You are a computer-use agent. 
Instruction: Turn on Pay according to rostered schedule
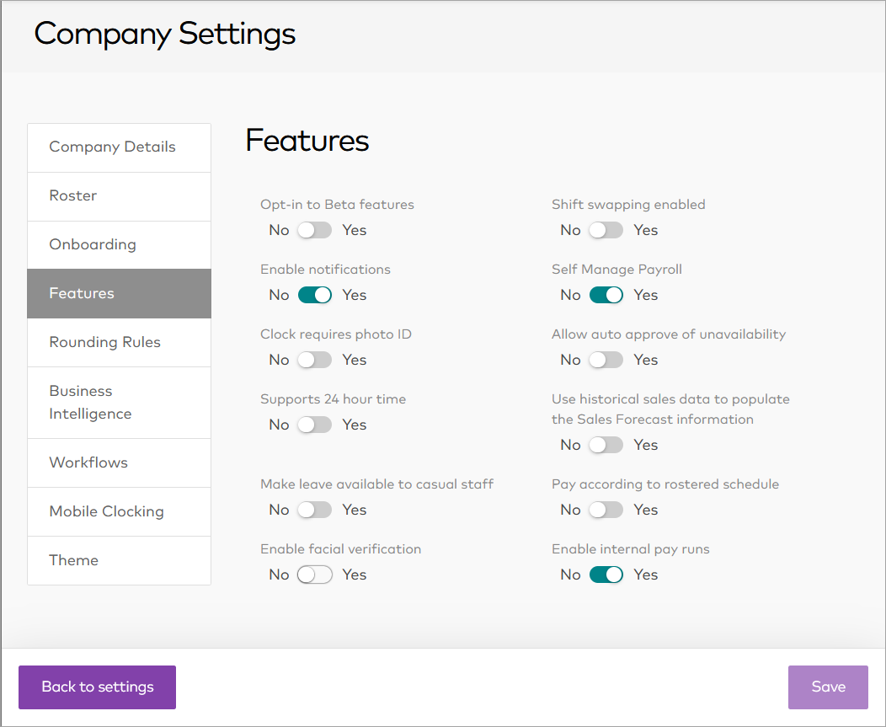click(x=606, y=510)
